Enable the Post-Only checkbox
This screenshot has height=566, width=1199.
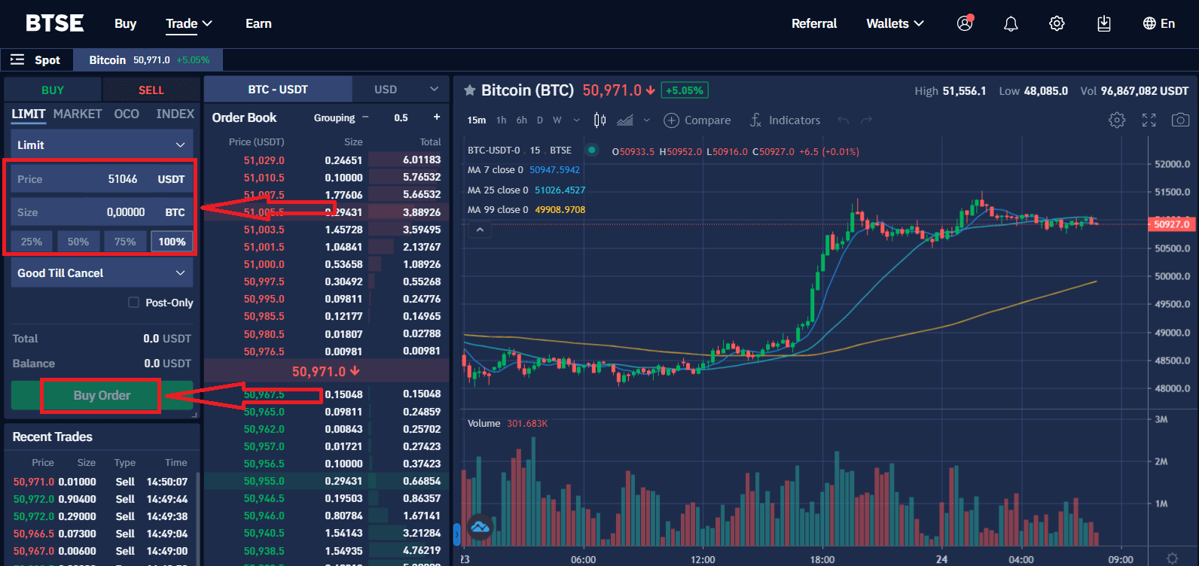point(134,303)
